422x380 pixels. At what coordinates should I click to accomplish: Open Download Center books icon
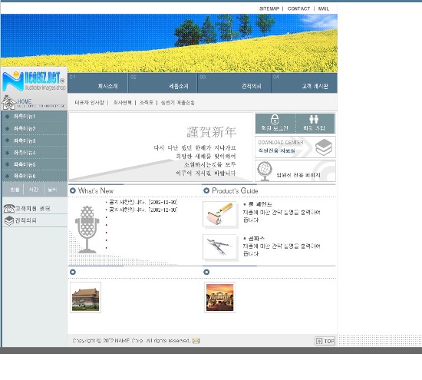(x=324, y=147)
